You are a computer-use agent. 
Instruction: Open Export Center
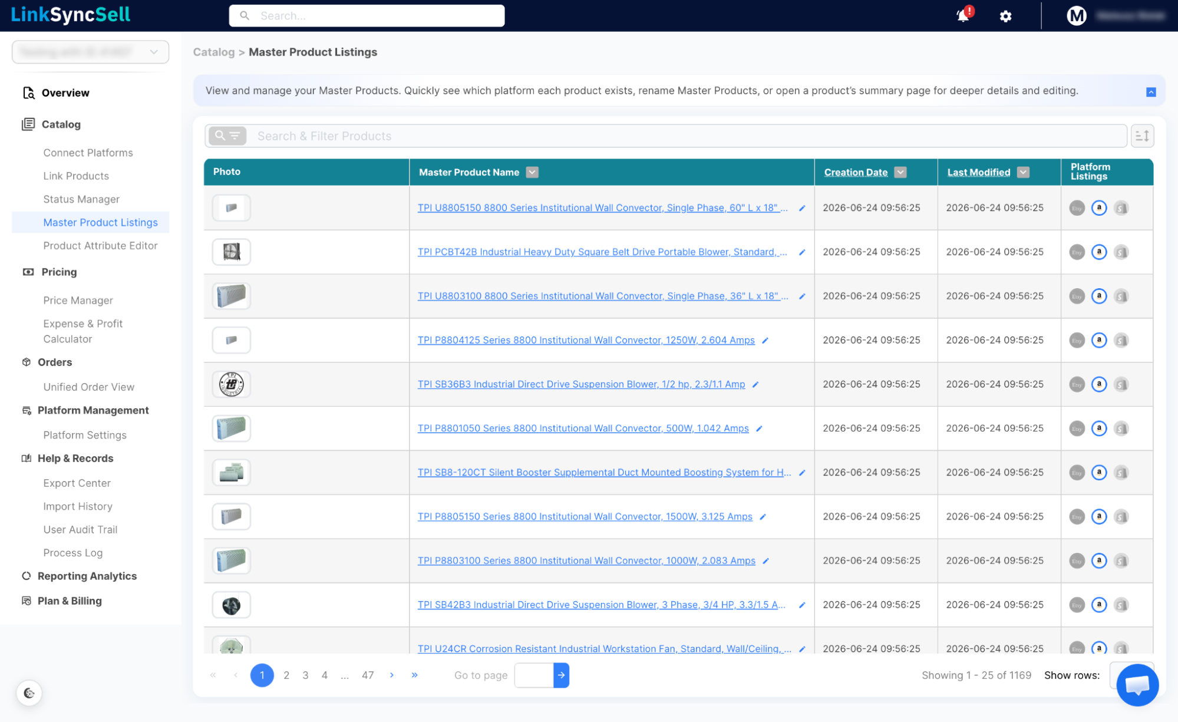click(77, 483)
